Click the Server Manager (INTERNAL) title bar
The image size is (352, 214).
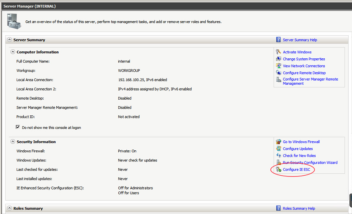[177, 6]
